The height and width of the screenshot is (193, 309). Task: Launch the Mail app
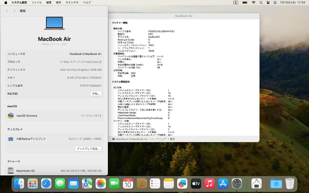[x=74, y=183]
